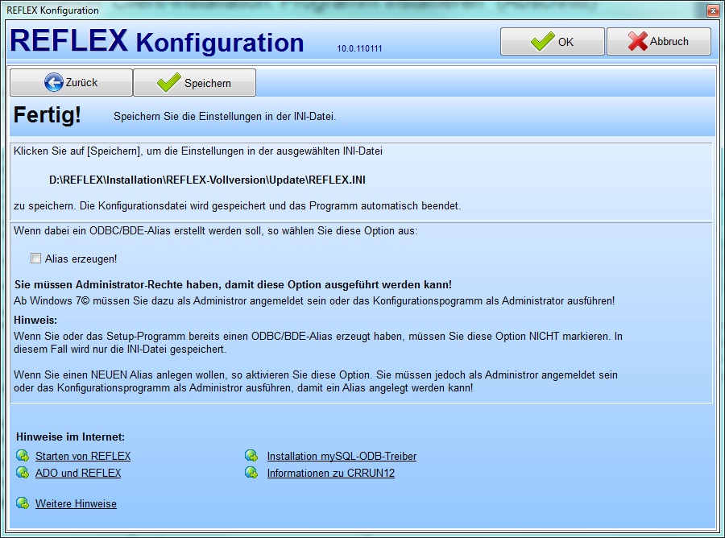This screenshot has height=538, width=725.
Task: Click the INI file path 'D:\REFLEX\Installation\REFLEX-Vollversion\Update\REFLEX.INI'
Action: pos(207,180)
